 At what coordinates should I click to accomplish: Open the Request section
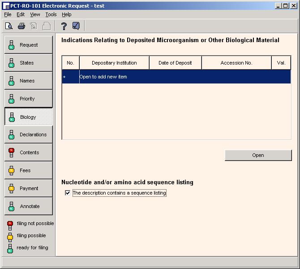[x=29, y=45]
